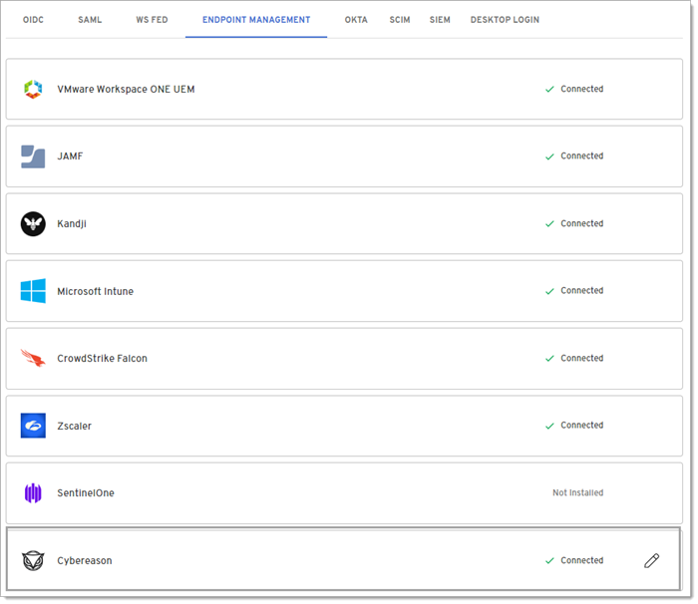Click the JAMF integration name
The height and width of the screenshot is (604, 698).
pos(70,156)
